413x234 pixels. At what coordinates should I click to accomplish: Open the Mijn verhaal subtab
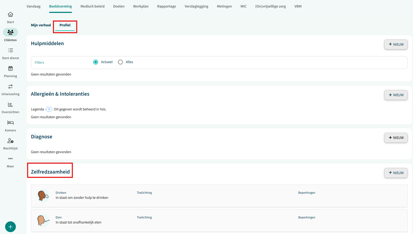(x=41, y=25)
